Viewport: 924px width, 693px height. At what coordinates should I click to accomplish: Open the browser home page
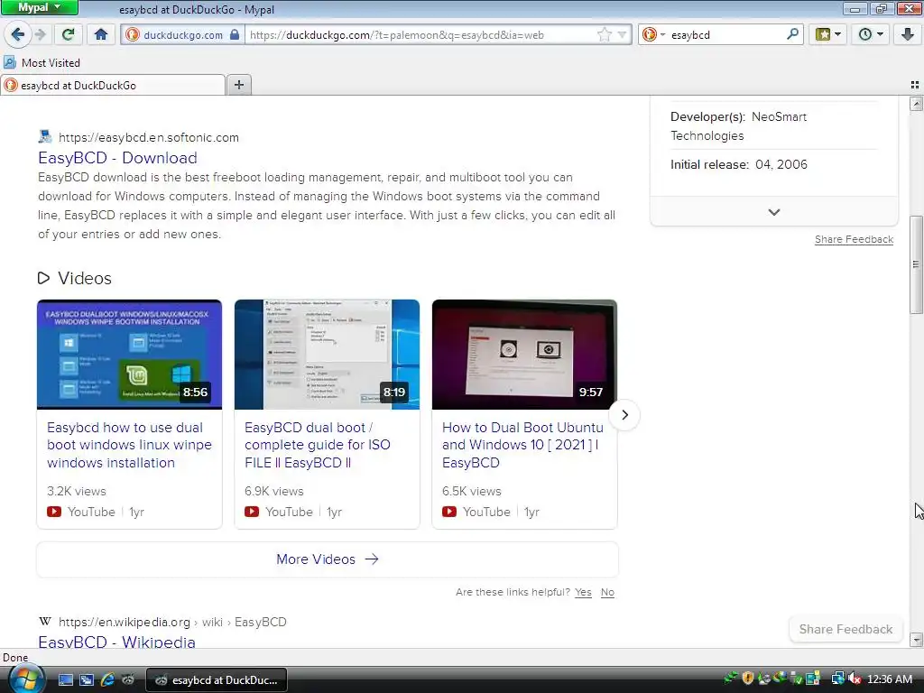coord(101,35)
